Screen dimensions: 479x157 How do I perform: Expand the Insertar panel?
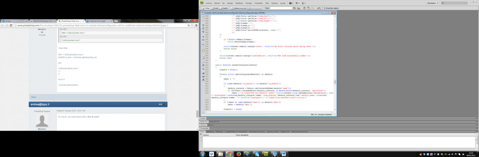[203, 118]
